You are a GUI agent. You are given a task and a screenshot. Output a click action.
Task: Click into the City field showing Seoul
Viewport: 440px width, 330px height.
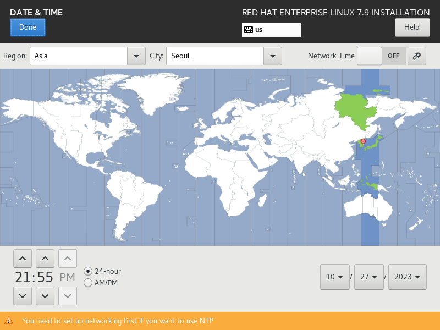(x=215, y=56)
